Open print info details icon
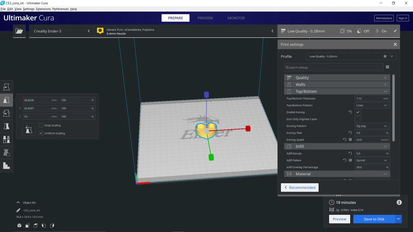The width and height of the screenshot is (413, 232). (399, 202)
